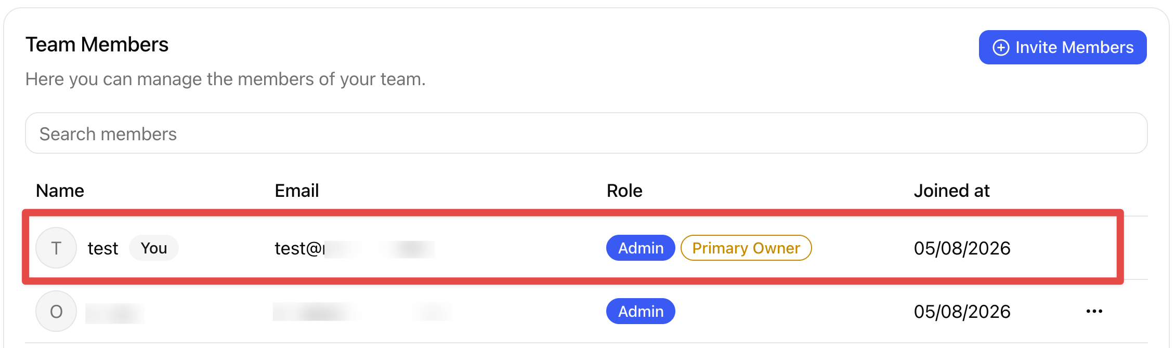
Task: Click the You tag beside test
Action: pos(154,248)
